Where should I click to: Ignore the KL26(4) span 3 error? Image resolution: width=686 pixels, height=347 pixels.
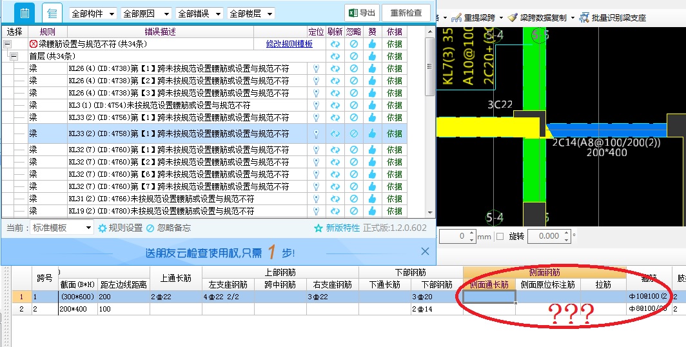point(353,93)
